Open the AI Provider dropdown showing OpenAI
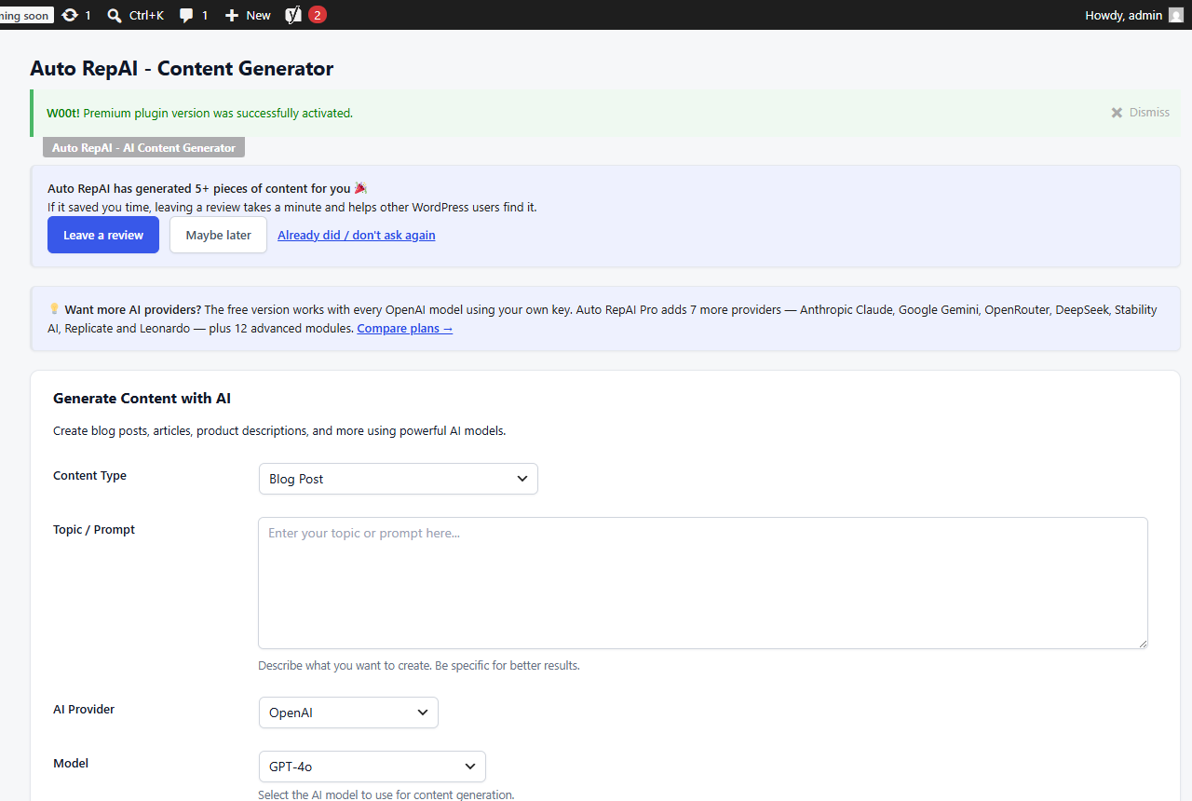 pyautogui.click(x=348, y=713)
